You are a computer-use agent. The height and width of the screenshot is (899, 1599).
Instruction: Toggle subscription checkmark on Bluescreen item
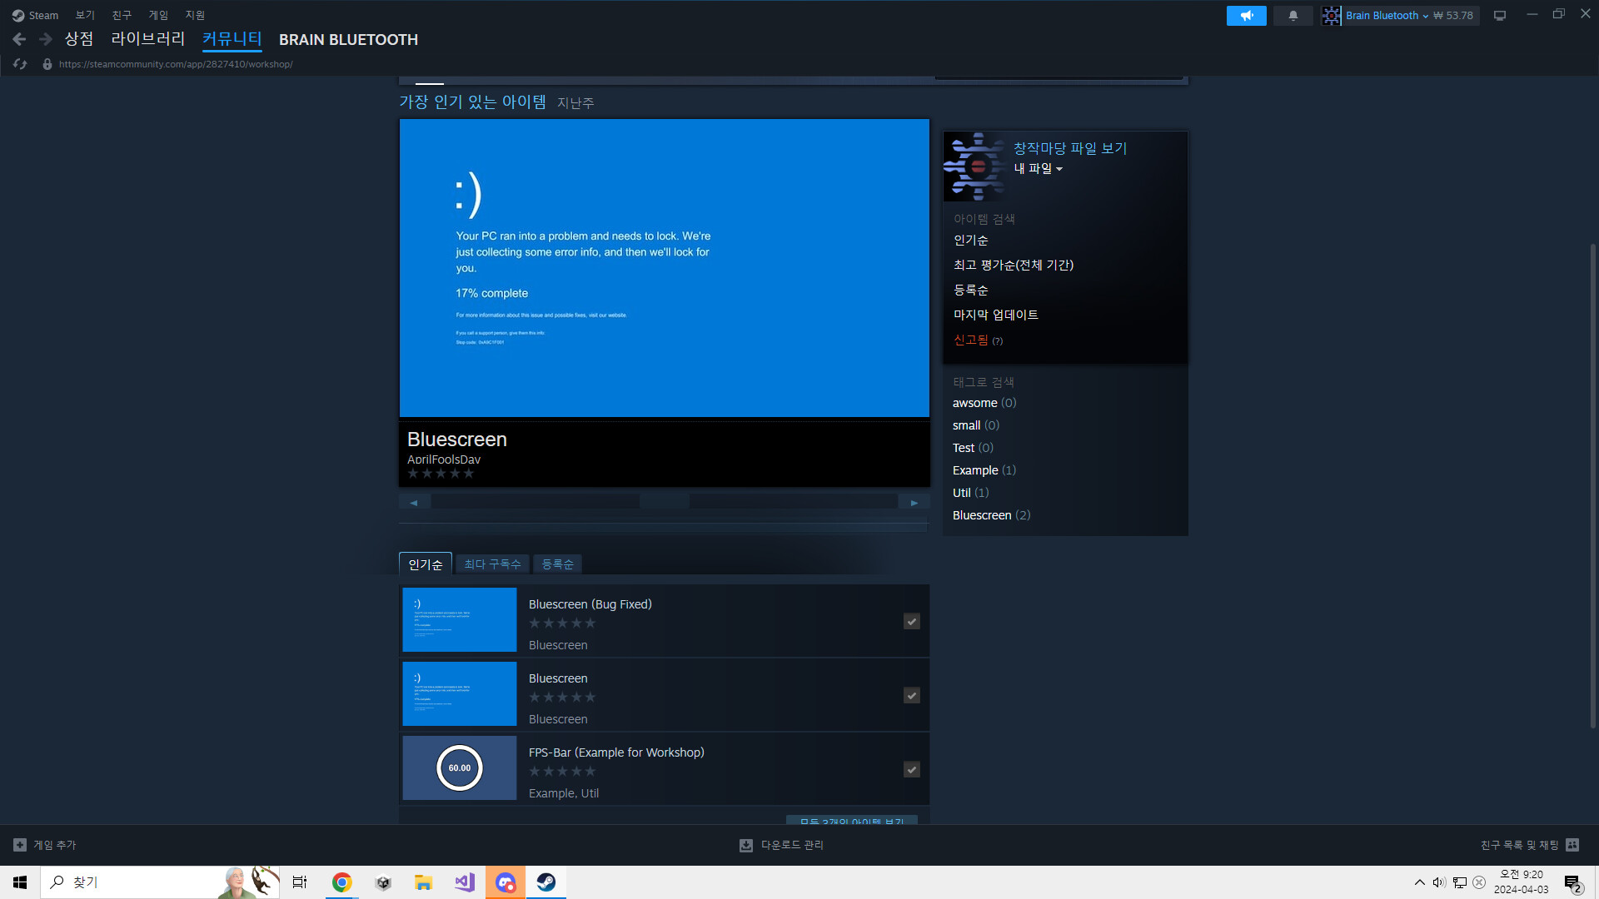tap(911, 695)
